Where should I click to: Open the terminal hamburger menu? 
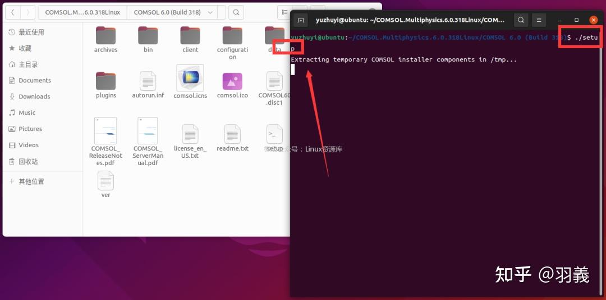click(539, 20)
